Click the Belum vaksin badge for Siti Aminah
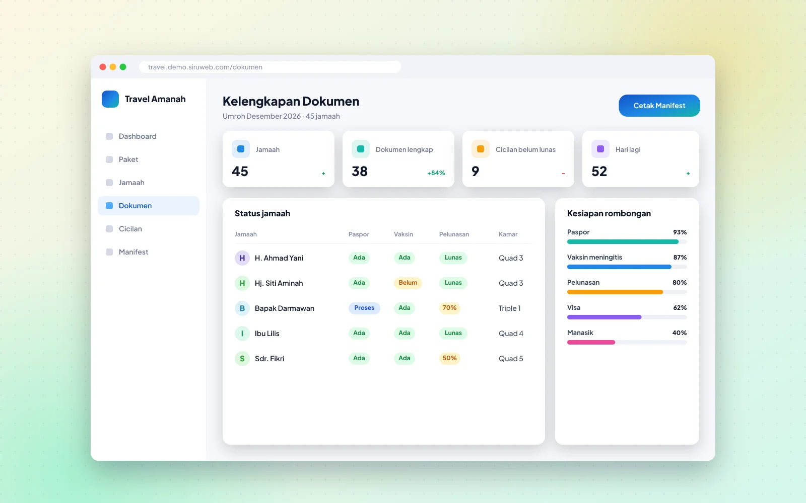Screen dimensions: 806x503 (x=408, y=283)
